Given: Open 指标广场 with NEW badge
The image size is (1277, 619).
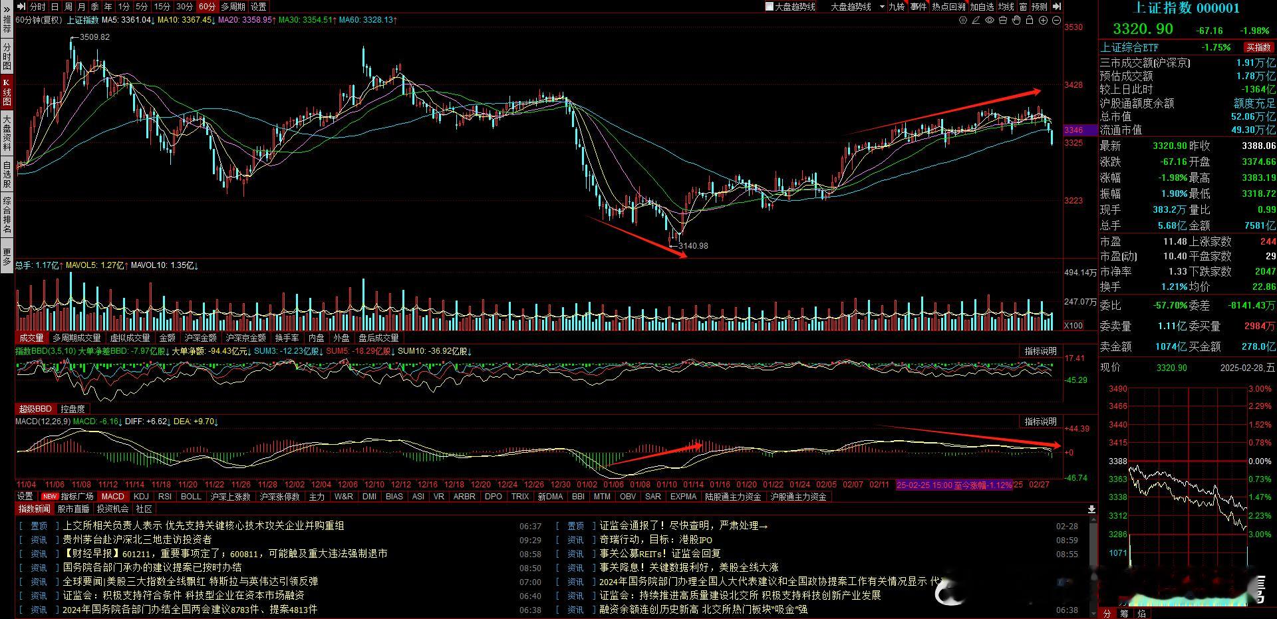Looking at the screenshot, I should 69,497.
